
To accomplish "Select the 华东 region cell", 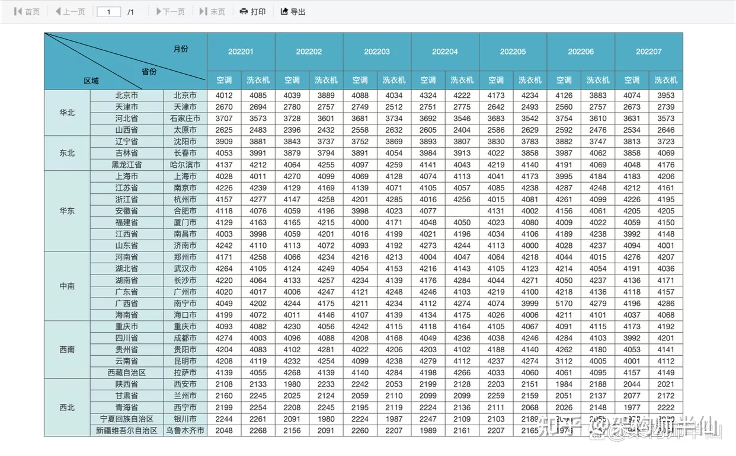I will coord(67,211).
